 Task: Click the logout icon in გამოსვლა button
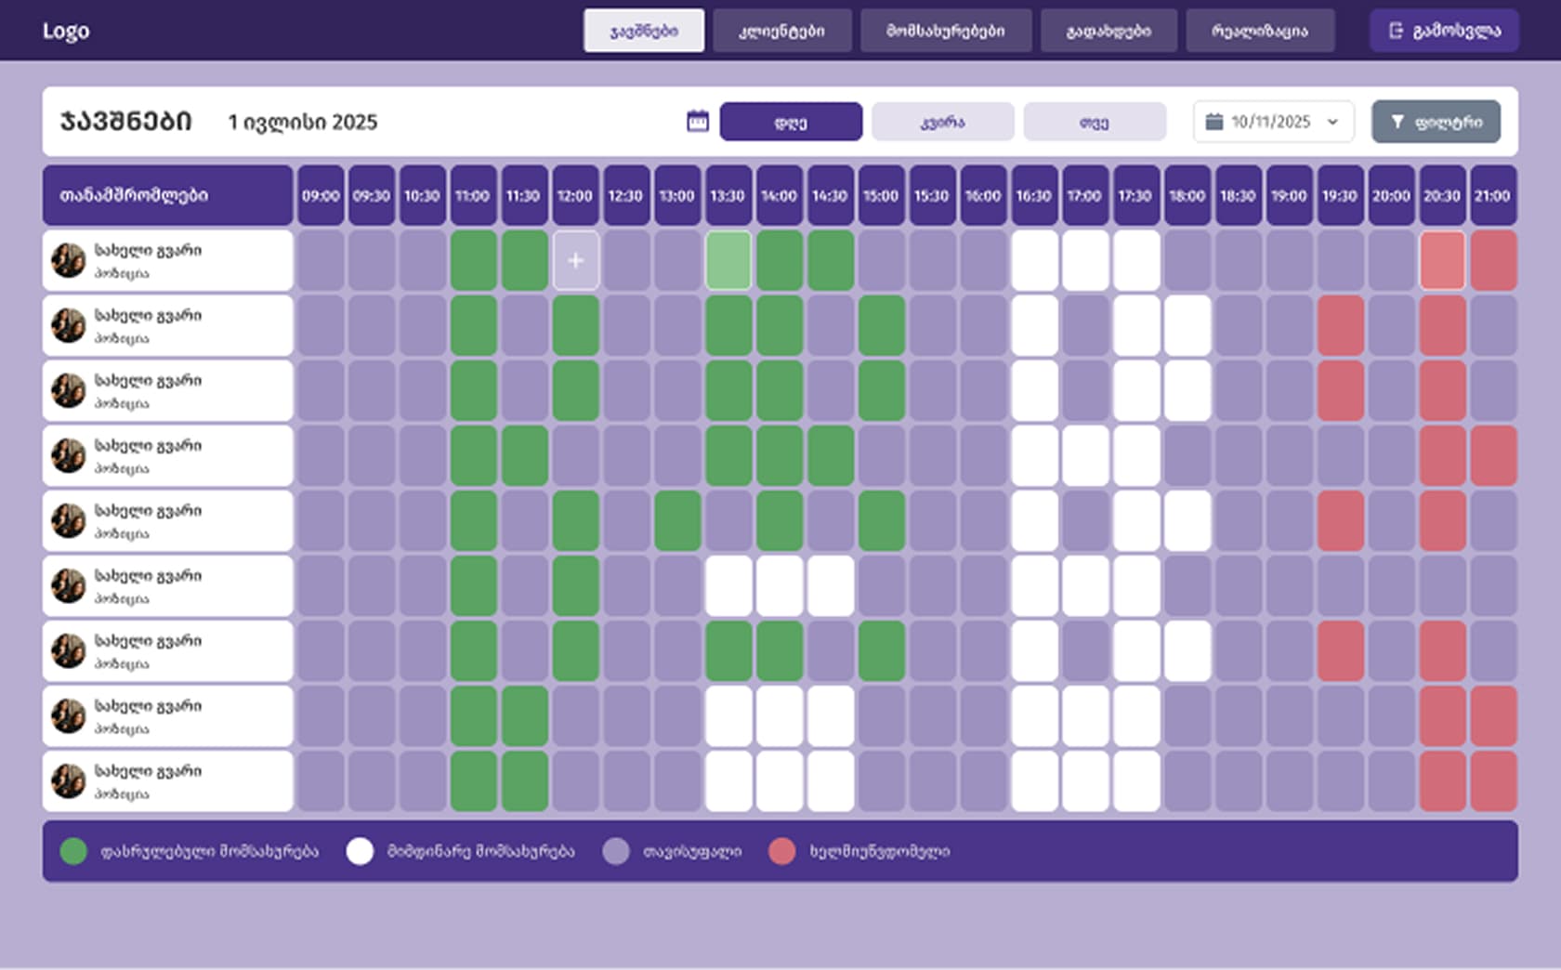click(1396, 31)
